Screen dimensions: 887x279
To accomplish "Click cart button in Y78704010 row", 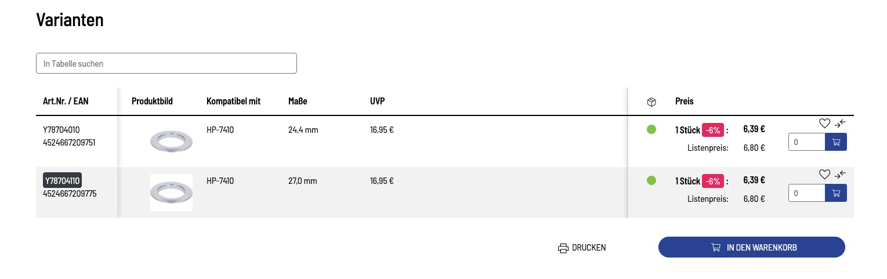I will pyautogui.click(x=836, y=142).
